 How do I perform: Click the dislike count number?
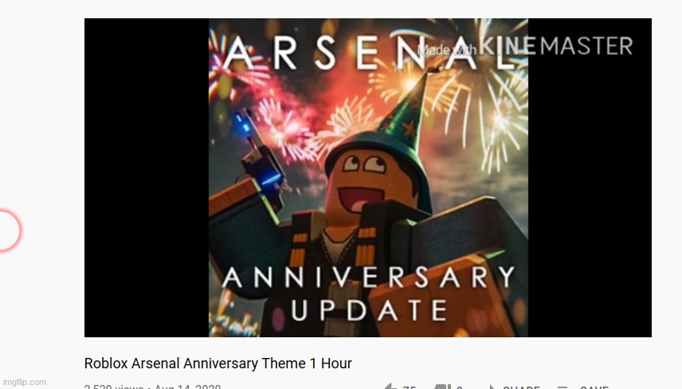[459, 387]
